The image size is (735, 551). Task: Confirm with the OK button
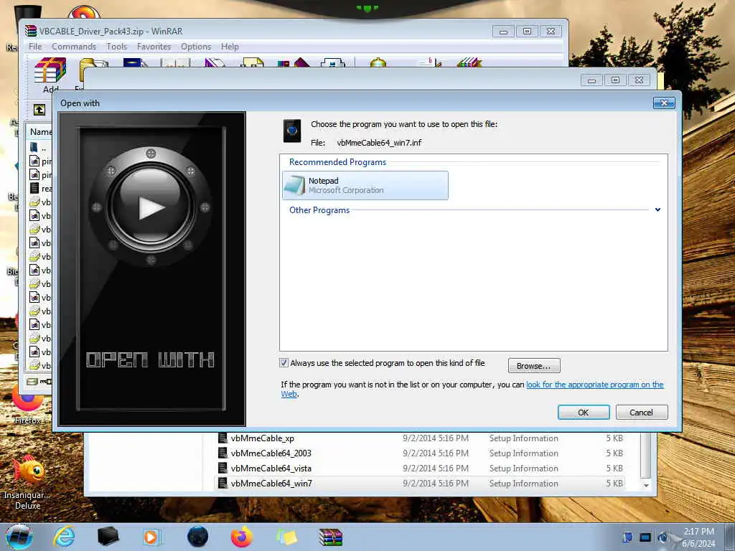[x=583, y=413]
